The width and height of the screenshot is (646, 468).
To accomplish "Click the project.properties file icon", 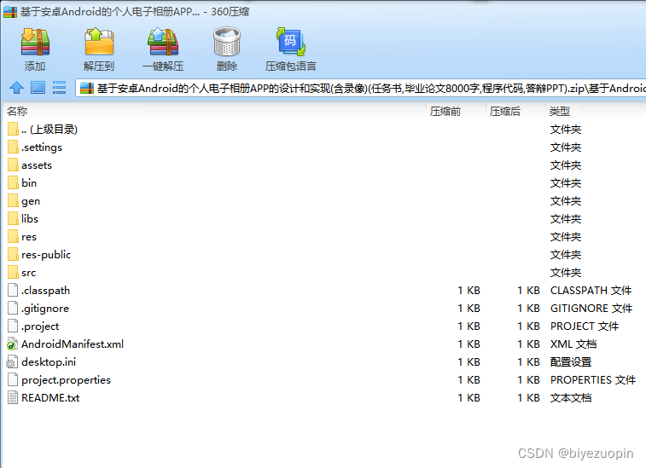I will click(13, 380).
